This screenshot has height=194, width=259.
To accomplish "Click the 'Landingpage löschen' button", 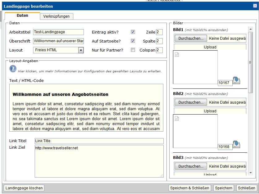I will point(24,188).
